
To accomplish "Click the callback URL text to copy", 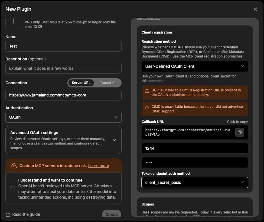I will [x=187, y=132].
